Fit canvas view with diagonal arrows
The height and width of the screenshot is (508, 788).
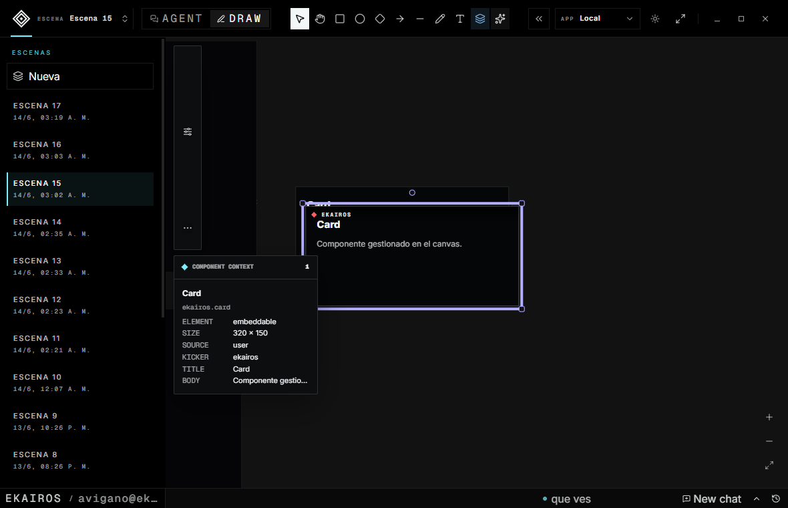click(x=769, y=465)
